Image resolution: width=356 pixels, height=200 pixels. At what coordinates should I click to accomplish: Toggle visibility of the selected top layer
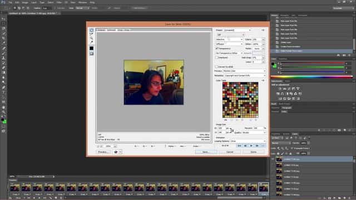273,159
